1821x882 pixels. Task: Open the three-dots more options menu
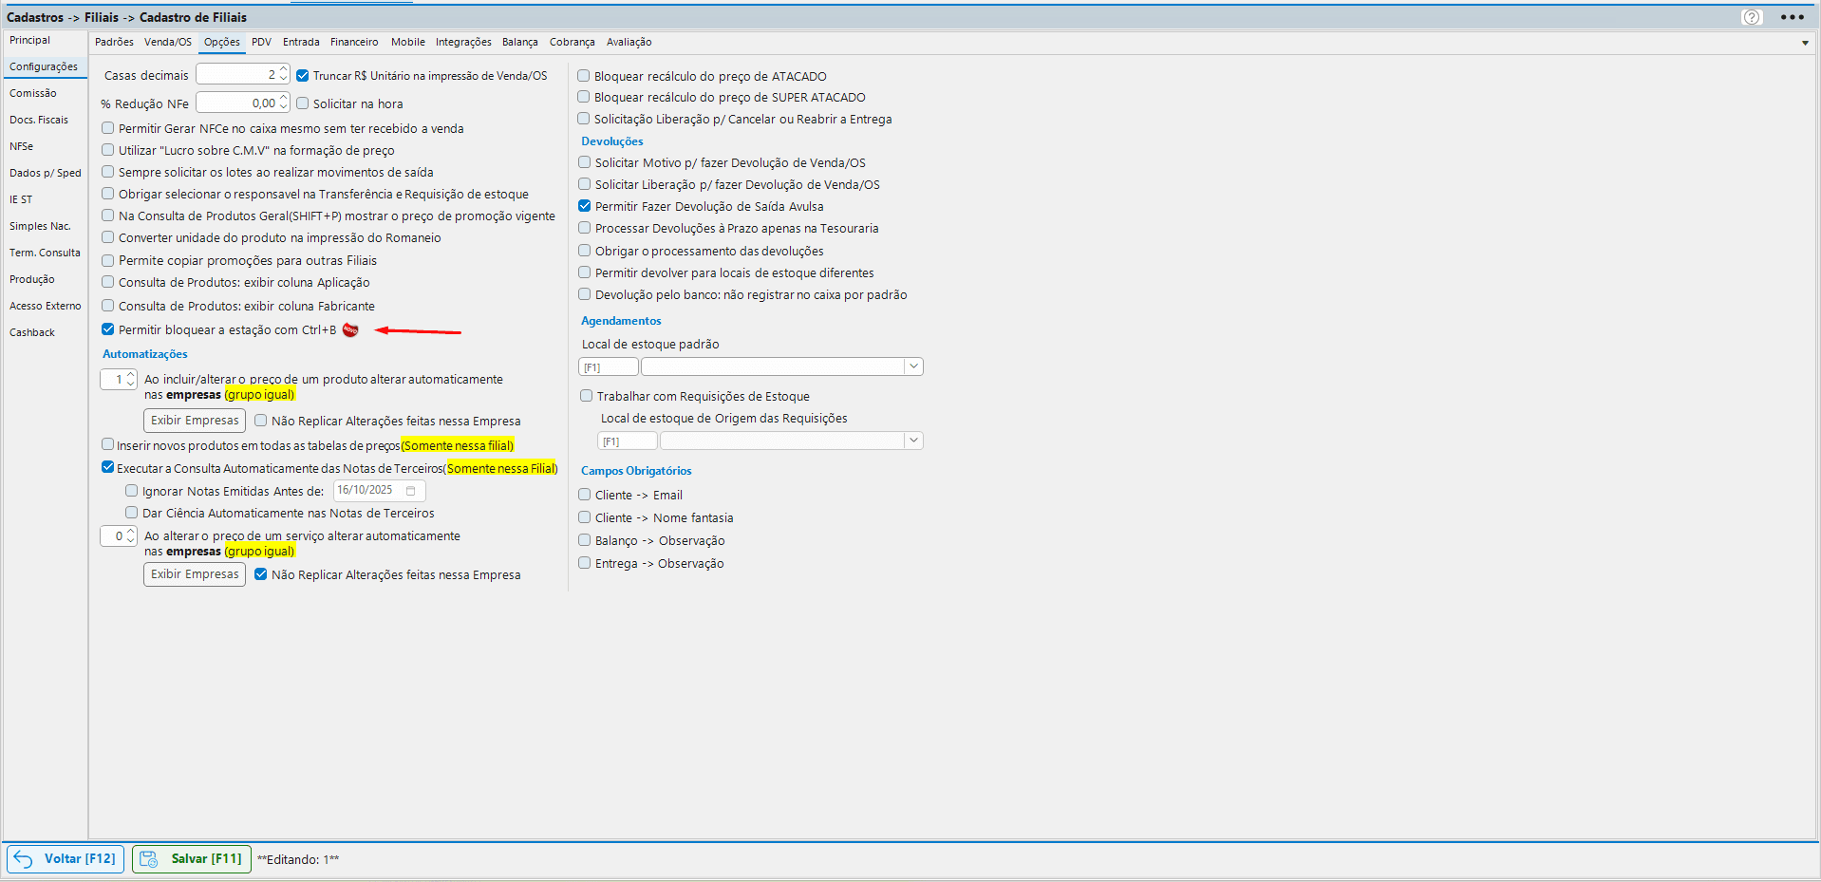click(x=1792, y=17)
